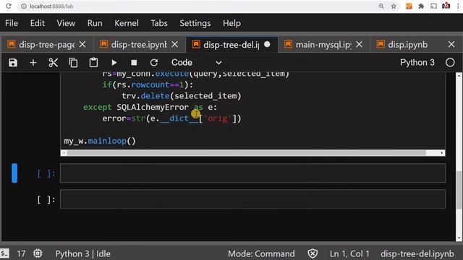Open the File menu
This screenshot has width=463, height=260.
click(12, 23)
